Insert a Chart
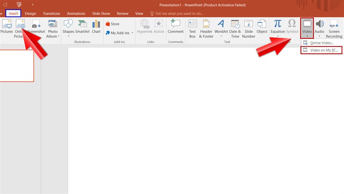 coord(96,26)
